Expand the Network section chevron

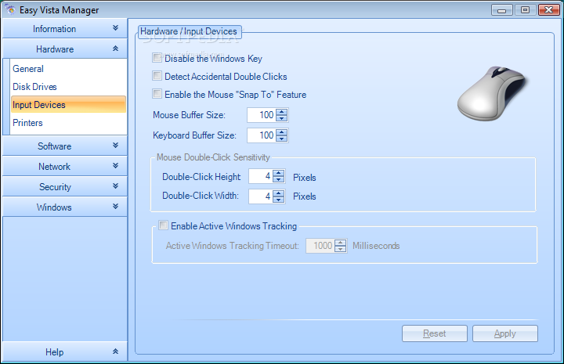115,166
